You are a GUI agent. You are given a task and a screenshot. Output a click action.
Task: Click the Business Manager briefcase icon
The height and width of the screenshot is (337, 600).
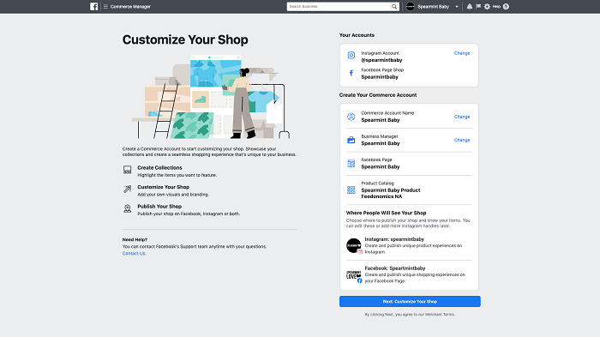point(351,140)
